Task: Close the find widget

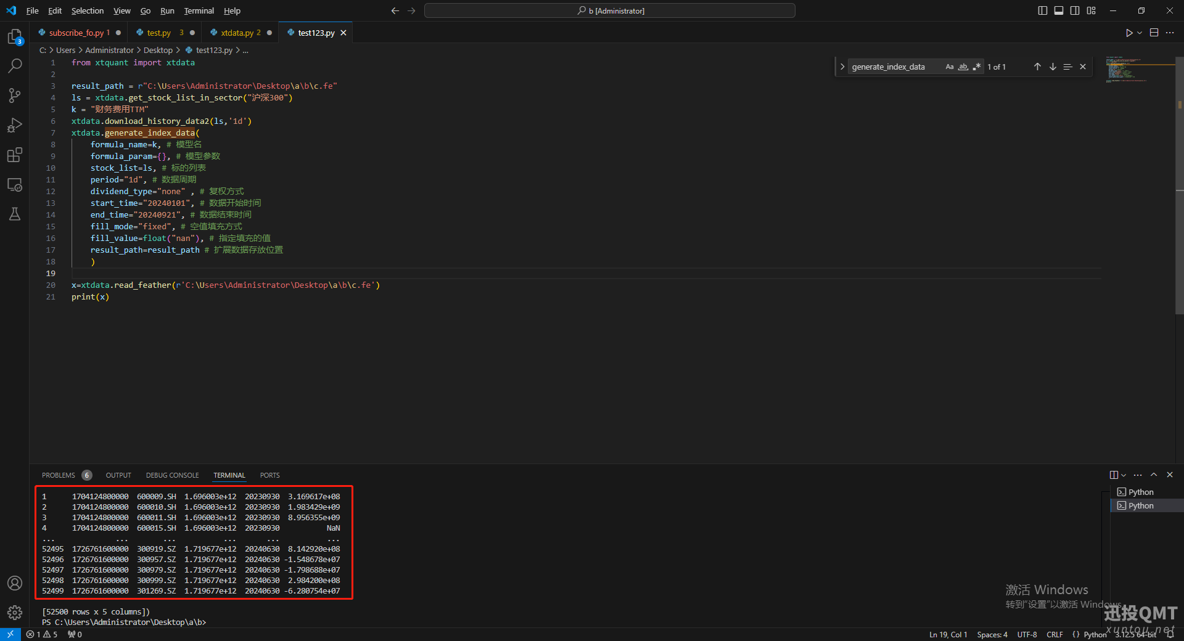Action: pos(1083,67)
